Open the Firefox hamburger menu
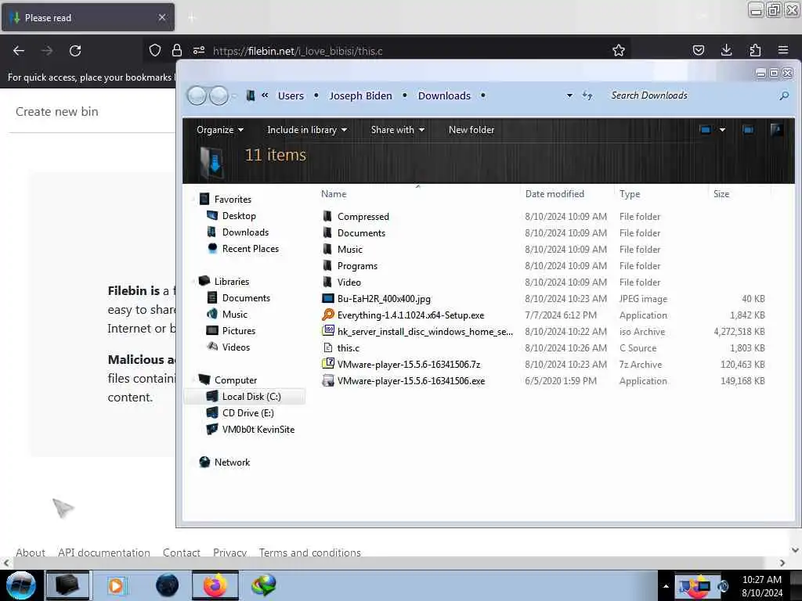The image size is (802, 601). [x=783, y=50]
